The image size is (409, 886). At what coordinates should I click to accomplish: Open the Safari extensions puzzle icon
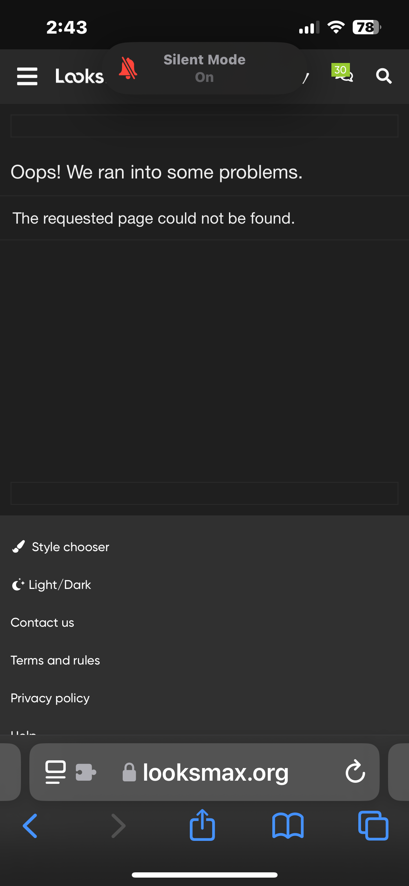86,772
